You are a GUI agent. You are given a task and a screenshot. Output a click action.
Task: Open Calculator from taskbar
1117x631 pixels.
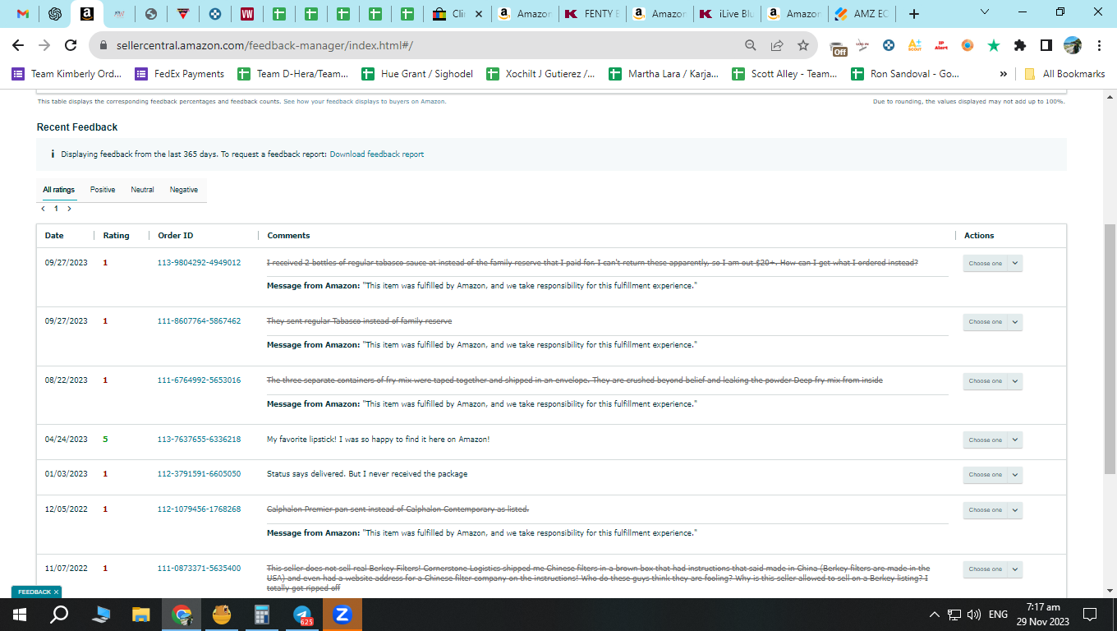262,614
